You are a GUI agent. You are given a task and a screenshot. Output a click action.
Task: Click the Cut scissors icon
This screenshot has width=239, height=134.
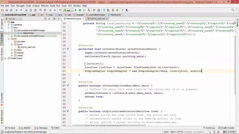[x=27, y=10]
